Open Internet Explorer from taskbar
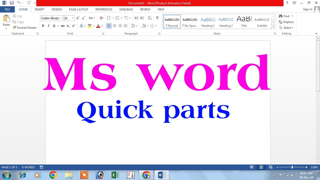Image resolution: width=320 pixels, height=180 pixels. 22,175
